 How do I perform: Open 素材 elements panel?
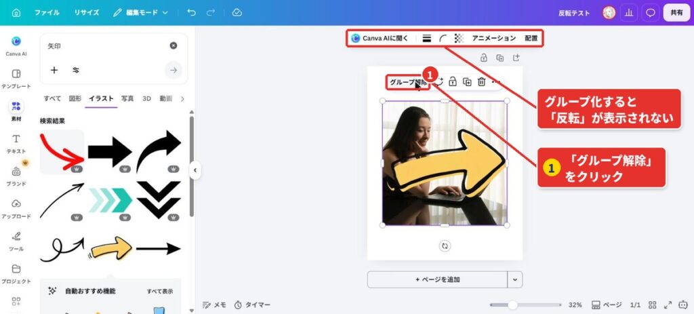[16, 111]
